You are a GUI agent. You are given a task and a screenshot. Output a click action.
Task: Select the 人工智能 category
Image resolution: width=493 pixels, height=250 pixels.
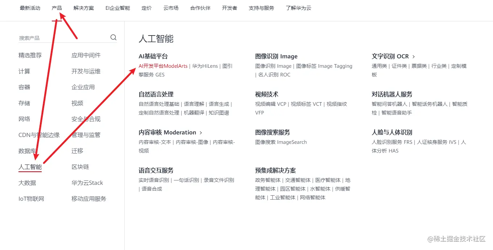pos(30,167)
